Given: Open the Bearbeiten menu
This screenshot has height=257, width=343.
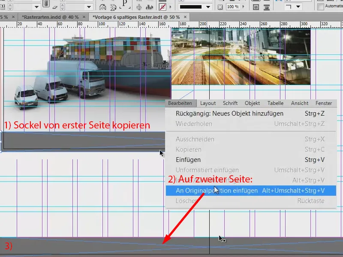Looking at the screenshot, I should coord(180,103).
